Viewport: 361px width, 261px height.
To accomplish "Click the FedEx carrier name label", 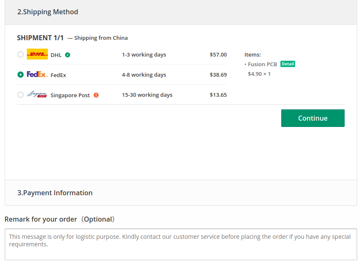I will (58, 75).
